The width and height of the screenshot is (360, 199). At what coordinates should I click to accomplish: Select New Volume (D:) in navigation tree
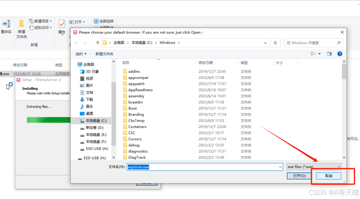[92, 128]
